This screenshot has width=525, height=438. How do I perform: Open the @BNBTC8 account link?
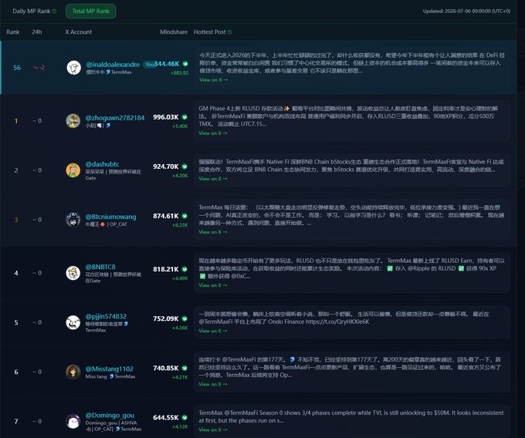tap(100, 267)
